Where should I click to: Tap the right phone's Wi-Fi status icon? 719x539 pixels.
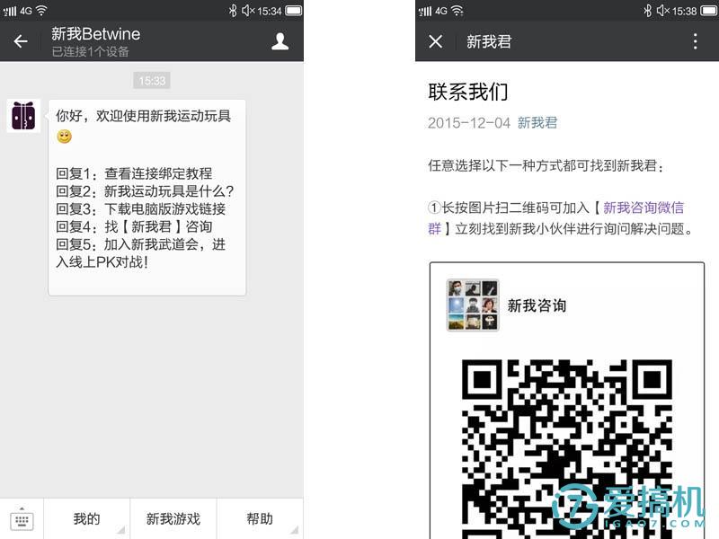457,10
